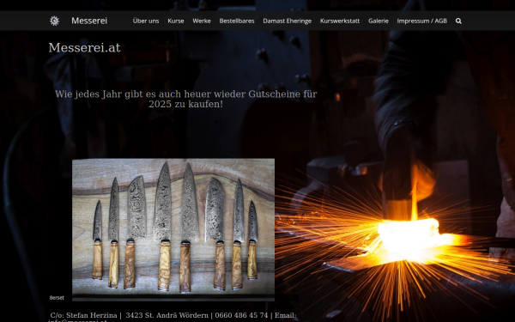Open the Kurse menu item

click(176, 21)
